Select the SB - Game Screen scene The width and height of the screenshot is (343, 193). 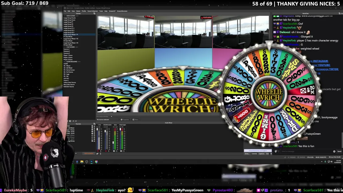pyautogui.click(x=69, y=70)
